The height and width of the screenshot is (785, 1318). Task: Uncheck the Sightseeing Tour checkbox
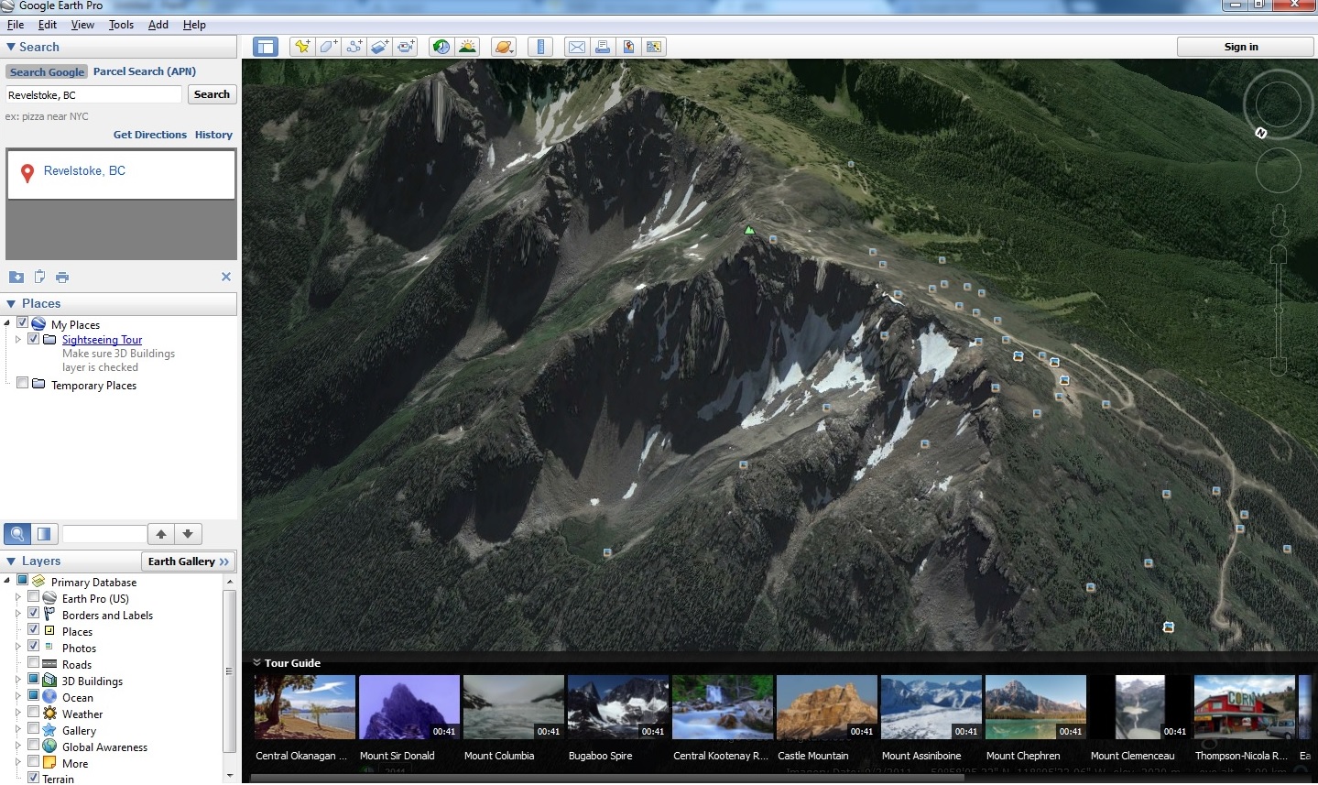click(34, 339)
